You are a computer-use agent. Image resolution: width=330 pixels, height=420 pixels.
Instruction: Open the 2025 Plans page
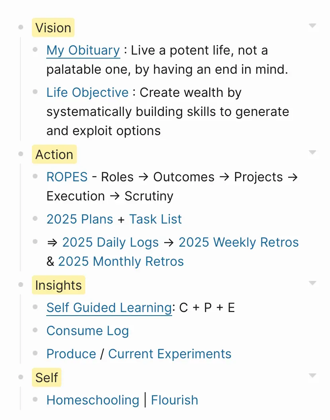(80, 220)
